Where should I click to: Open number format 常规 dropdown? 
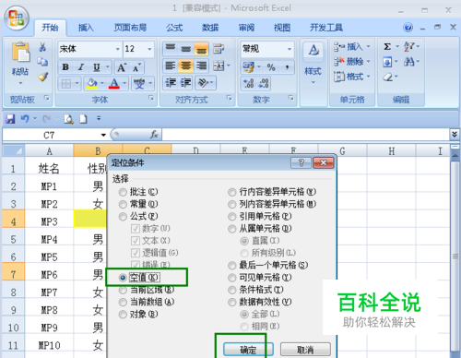click(290, 49)
